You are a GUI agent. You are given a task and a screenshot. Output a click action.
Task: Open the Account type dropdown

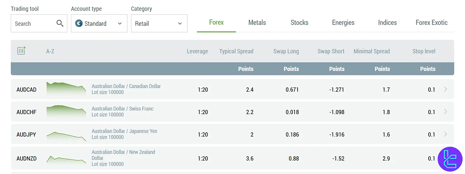99,23
